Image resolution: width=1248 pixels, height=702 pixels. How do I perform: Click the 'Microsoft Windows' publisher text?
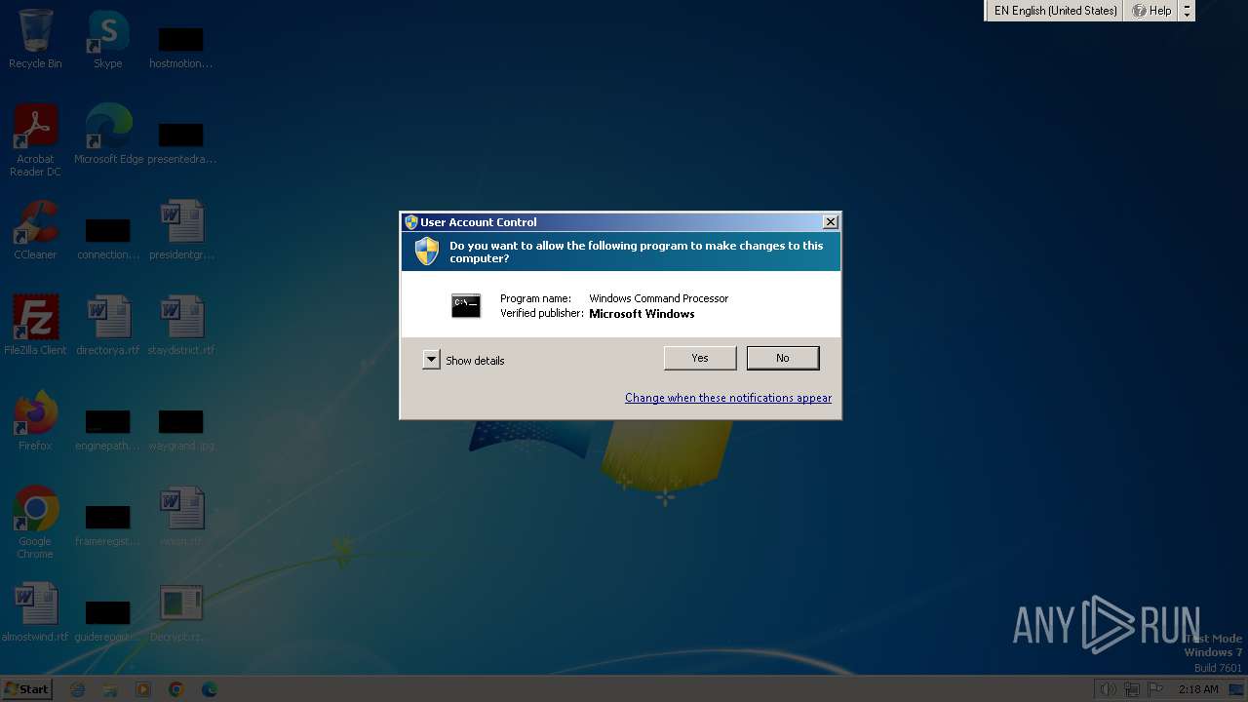coord(642,314)
